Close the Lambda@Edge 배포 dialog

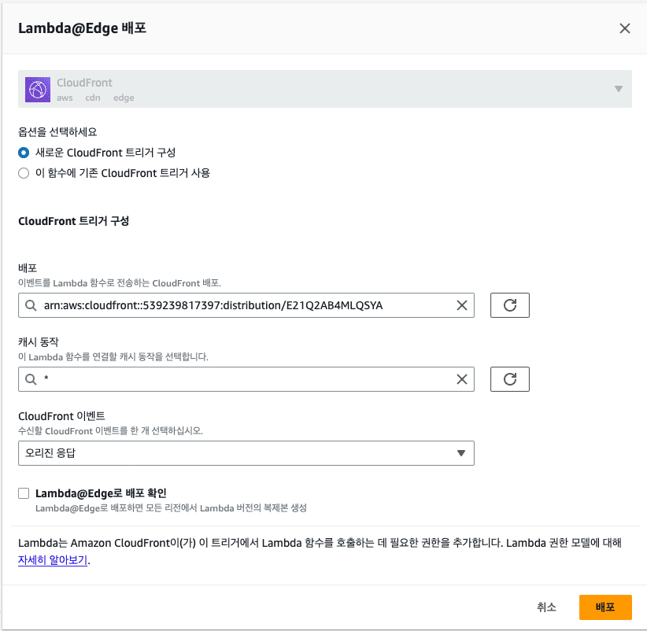click(x=625, y=28)
